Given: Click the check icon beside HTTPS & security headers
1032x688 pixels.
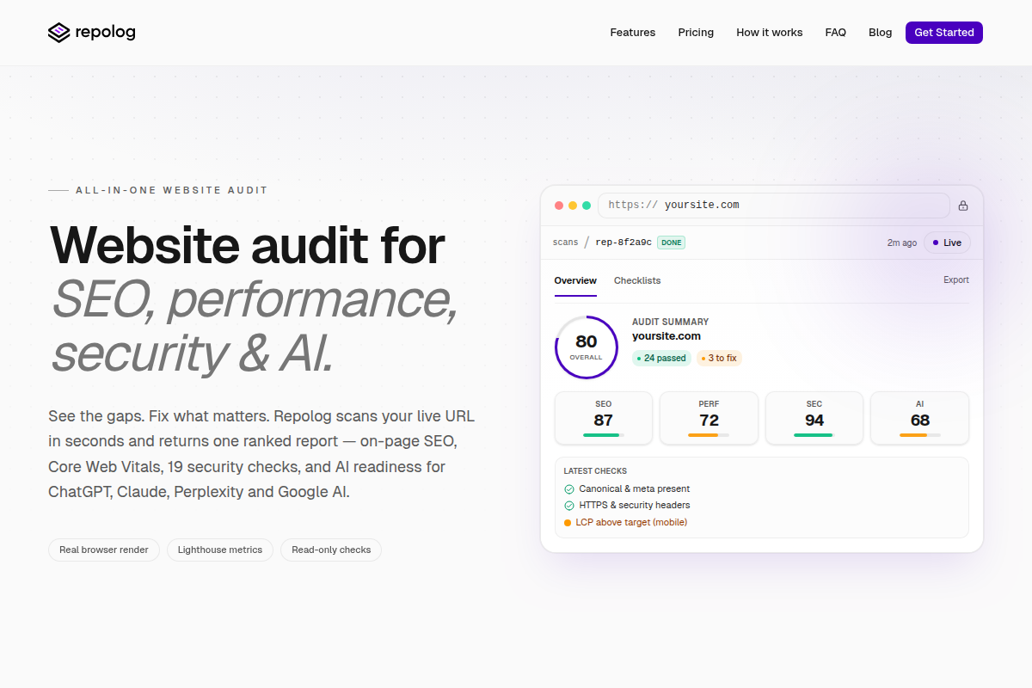Looking at the screenshot, I should (568, 506).
